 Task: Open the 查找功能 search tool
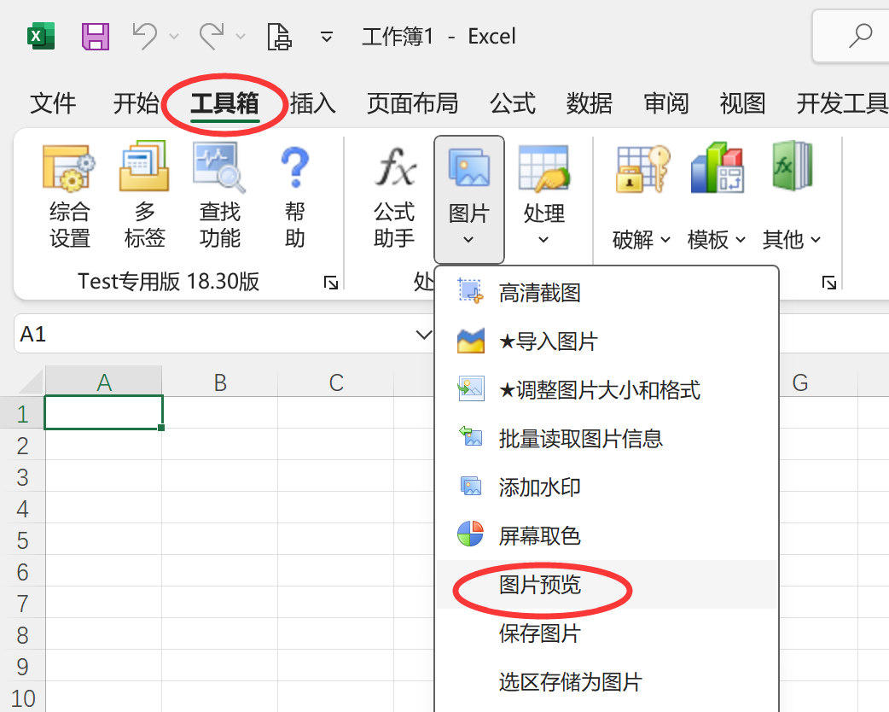pyautogui.click(x=219, y=196)
